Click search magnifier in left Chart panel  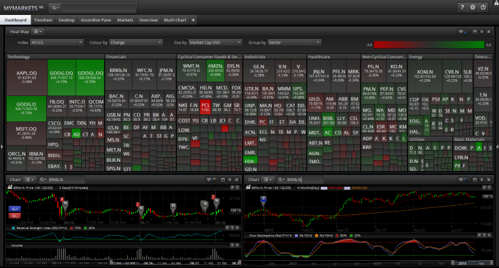[x=43, y=180]
